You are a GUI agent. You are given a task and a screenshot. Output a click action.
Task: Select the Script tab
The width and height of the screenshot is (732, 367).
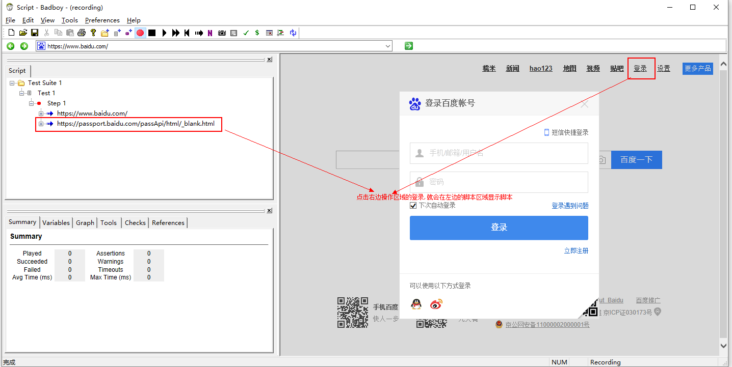[x=17, y=71]
